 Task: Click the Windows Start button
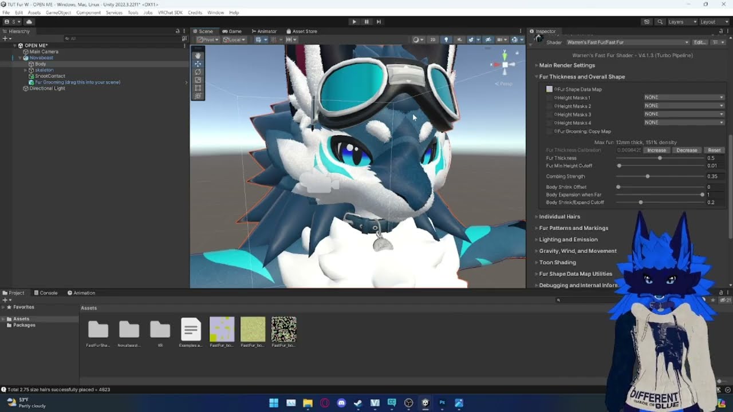274,403
